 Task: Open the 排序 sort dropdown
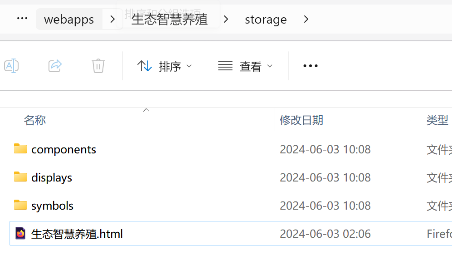coord(164,66)
